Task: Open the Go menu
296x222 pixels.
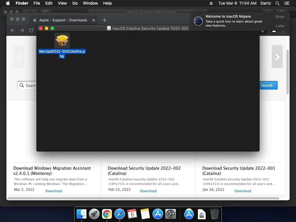Action: tap(75, 3)
